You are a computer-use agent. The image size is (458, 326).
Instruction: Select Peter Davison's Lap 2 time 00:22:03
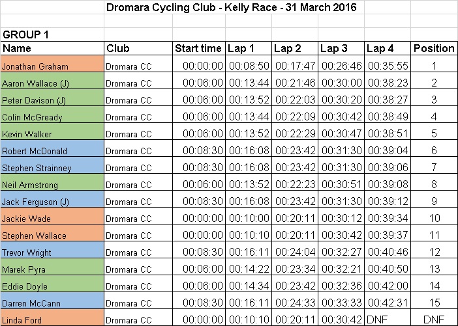click(x=295, y=98)
